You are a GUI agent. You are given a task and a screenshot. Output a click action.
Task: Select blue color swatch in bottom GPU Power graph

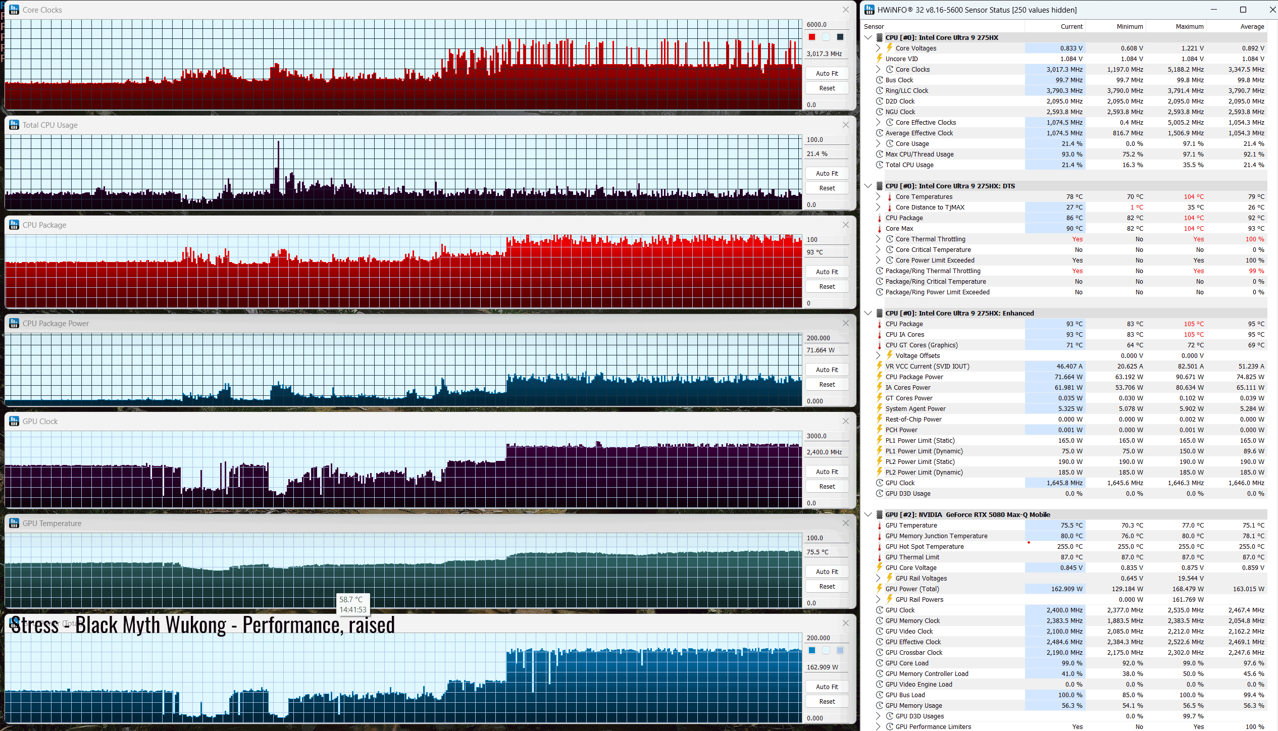[x=812, y=650]
